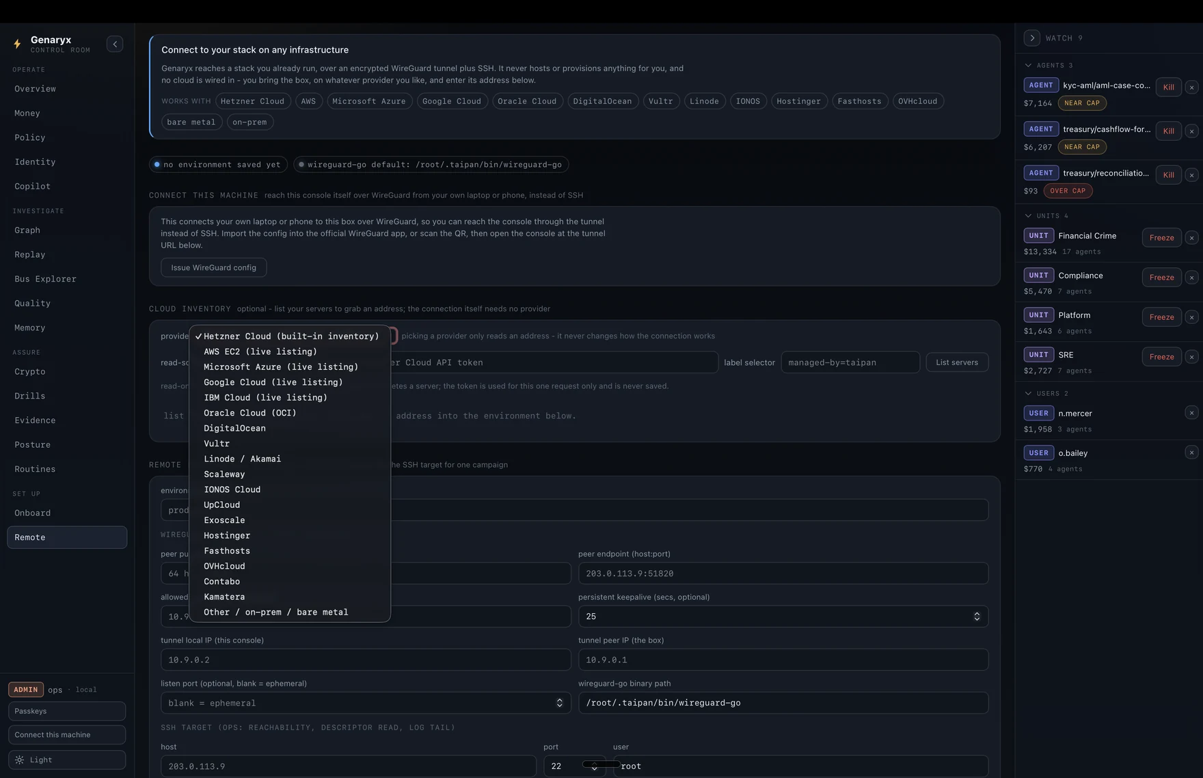Screen dimensions: 1203x778
Task: Collapse the Agents section
Action: (x=1028, y=66)
